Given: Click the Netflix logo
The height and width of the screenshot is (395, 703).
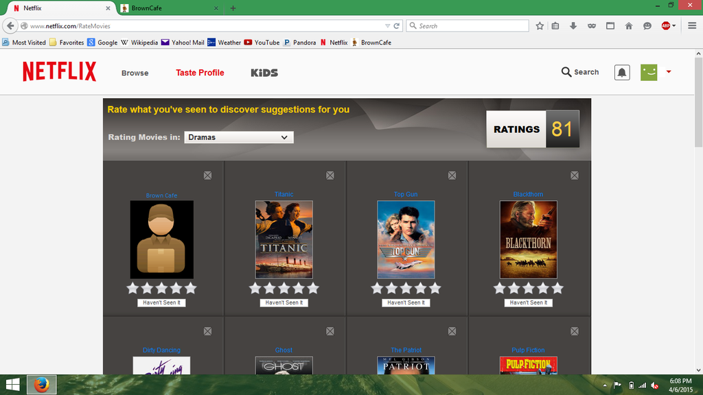Looking at the screenshot, I should tap(59, 71).
